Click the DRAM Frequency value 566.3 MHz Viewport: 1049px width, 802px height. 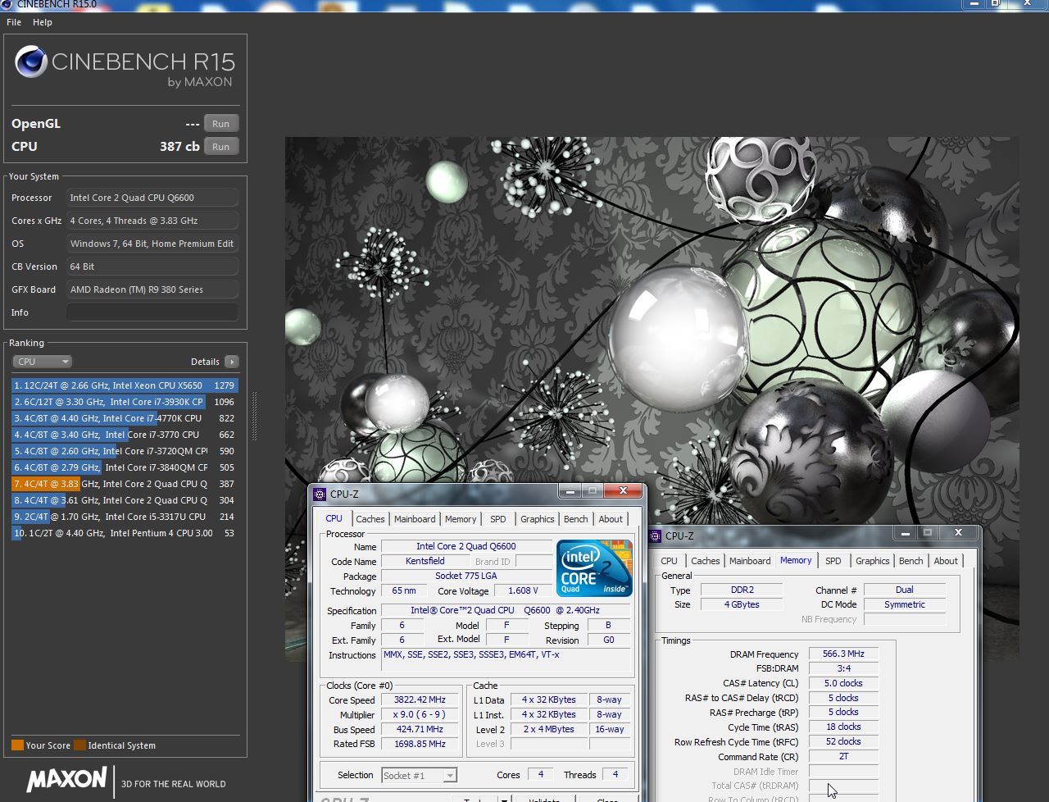(844, 654)
